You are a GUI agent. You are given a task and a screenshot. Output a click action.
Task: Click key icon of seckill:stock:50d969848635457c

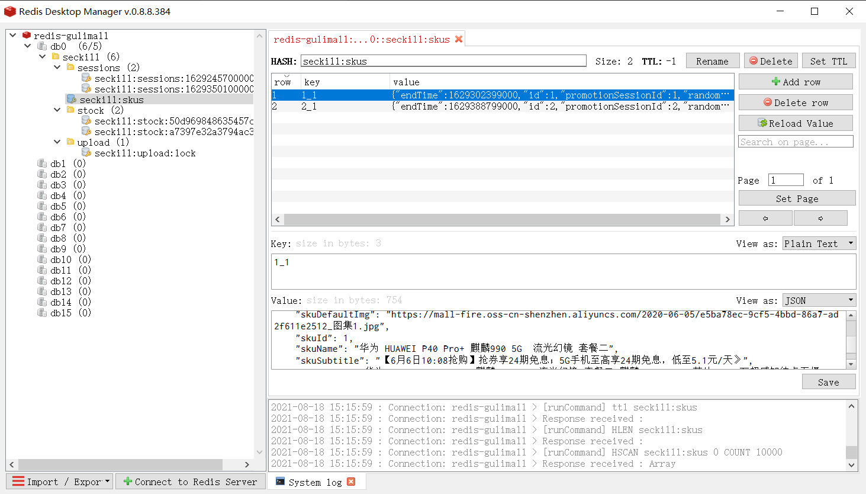(x=86, y=121)
